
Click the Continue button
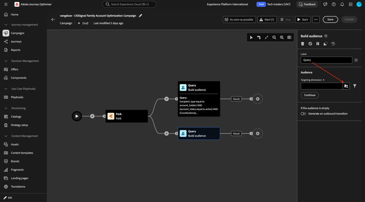[310, 95]
